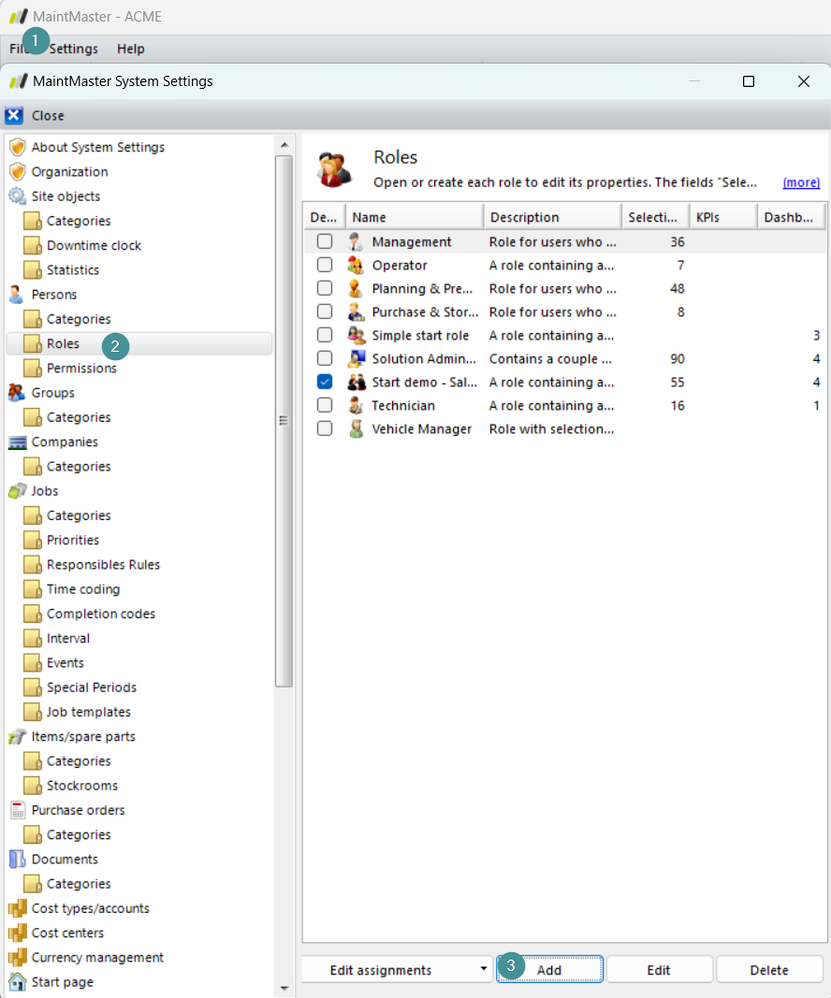Viewport: 831px width, 998px height.
Task: Click the sidebar scroll-down arrow
Action: [x=284, y=989]
